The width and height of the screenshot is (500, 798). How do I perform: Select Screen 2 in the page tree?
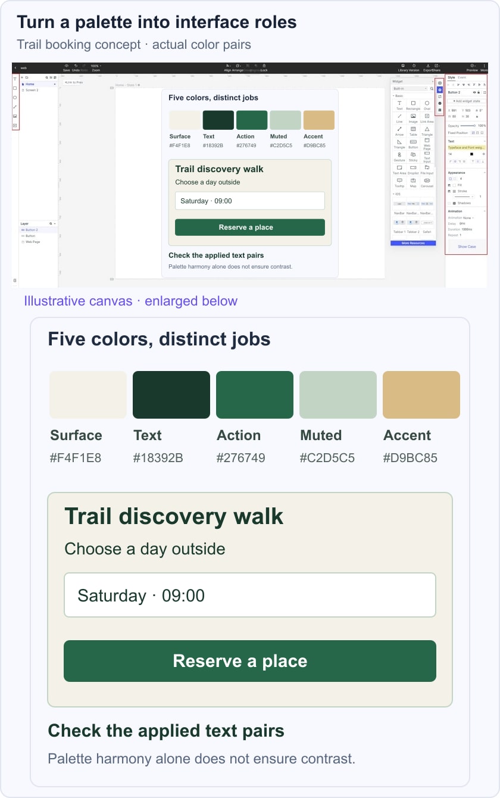click(x=39, y=90)
